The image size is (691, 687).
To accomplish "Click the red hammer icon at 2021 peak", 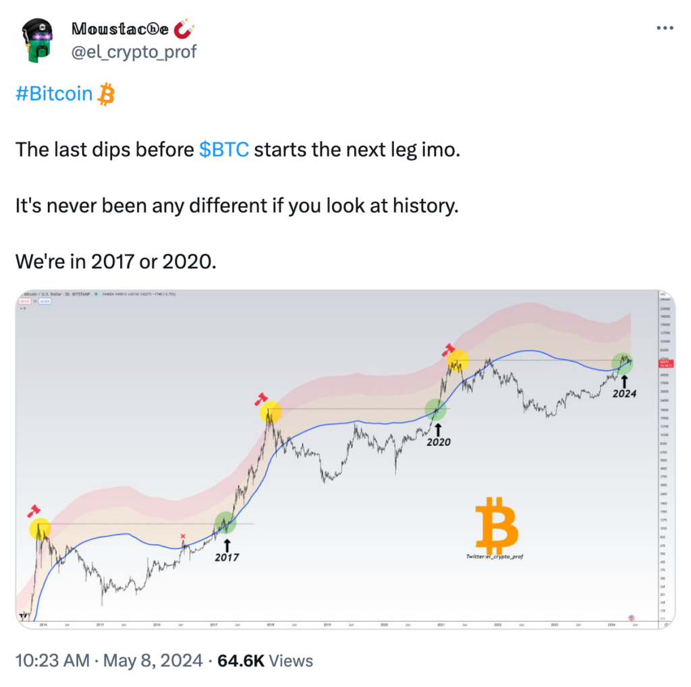I will (x=447, y=350).
